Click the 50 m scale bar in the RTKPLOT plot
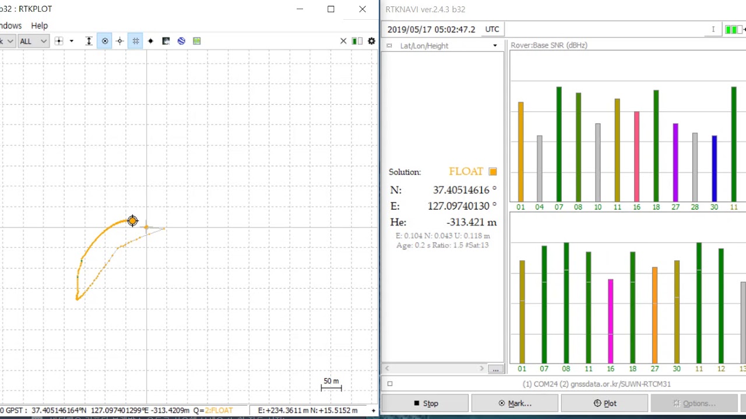 click(x=331, y=385)
